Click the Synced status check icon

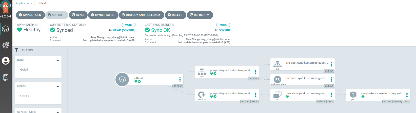click(52, 30)
